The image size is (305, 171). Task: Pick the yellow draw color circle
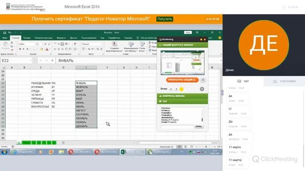point(182,89)
